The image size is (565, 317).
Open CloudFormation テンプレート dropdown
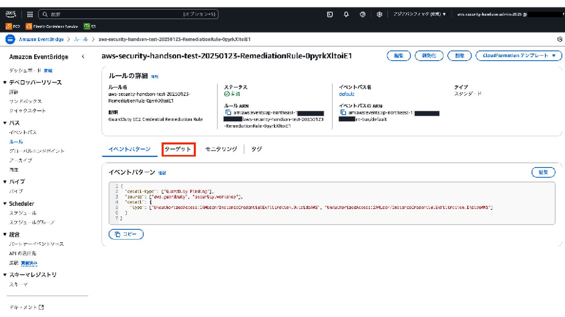point(519,56)
